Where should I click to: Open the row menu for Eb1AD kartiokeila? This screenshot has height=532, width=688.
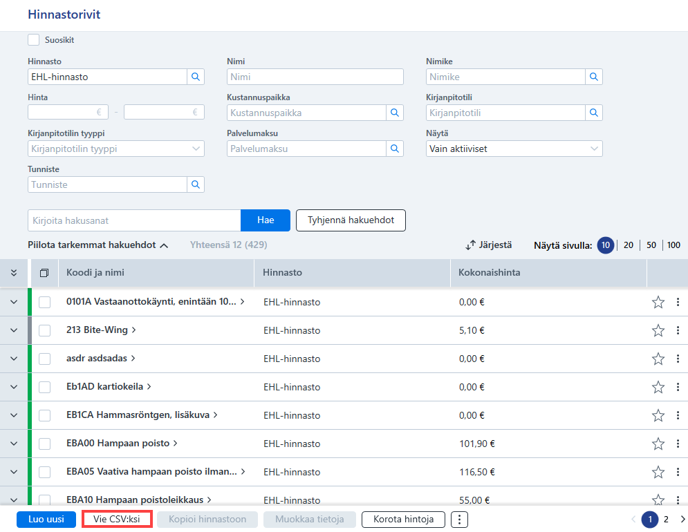click(x=678, y=387)
